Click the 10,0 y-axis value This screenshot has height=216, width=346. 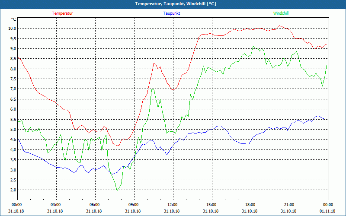click(12, 29)
